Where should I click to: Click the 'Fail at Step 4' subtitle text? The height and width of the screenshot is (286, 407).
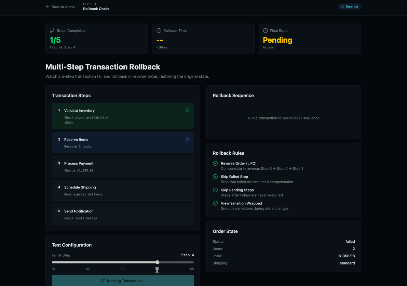(63, 47)
